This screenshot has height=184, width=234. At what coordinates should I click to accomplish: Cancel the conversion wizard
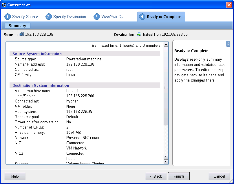coord(219,176)
